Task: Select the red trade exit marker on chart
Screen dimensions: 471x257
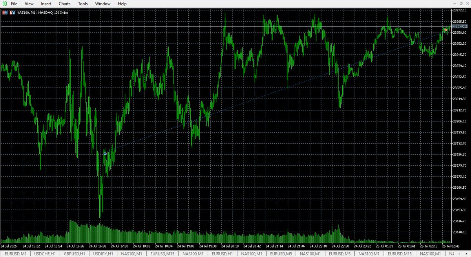Action: click(446, 30)
